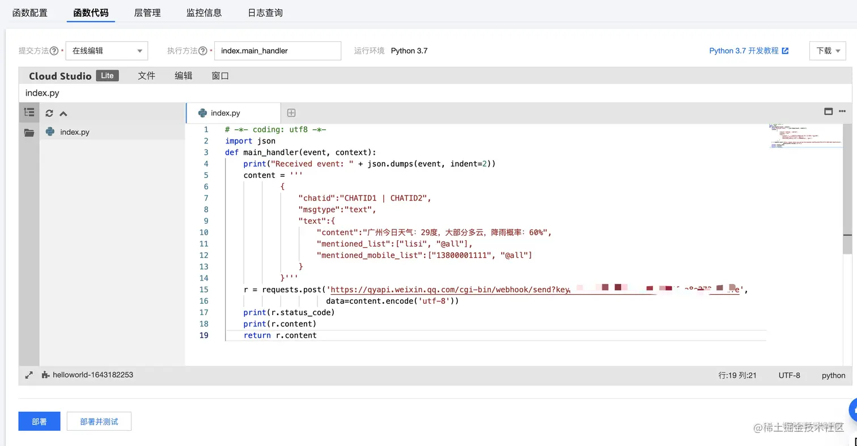This screenshot has height=446, width=857.
Task: Click the '# -*- coding: utf8 -*-' comment line
Action: [275, 130]
